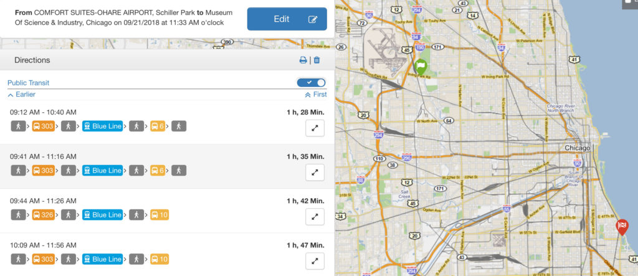Click the route summary text at top

(x=124, y=18)
